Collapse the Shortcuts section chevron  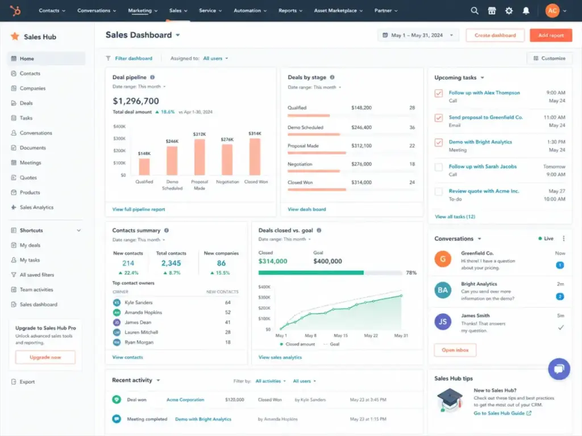pyautogui.click(x=78, y=230)
